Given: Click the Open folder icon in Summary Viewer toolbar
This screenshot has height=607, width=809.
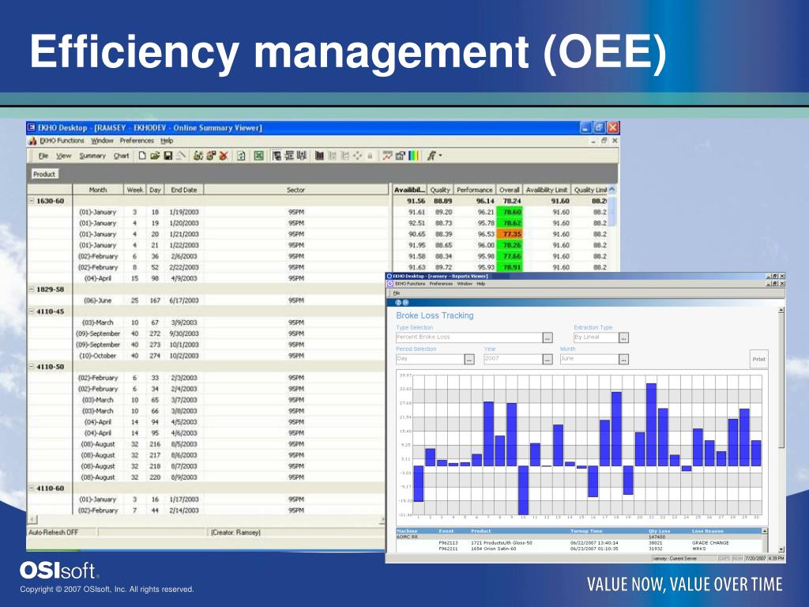Looking at the screenshot, I should pyautogui.click(x=155, y=156).
